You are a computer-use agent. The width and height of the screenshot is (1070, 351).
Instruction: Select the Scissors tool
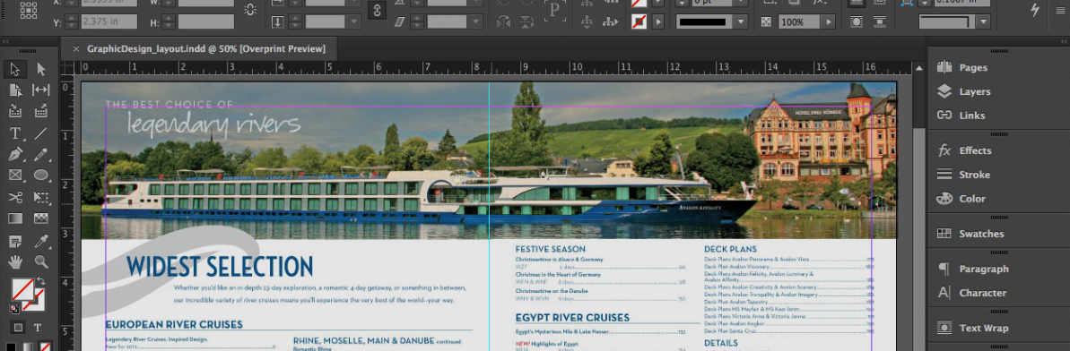tap(15, 198)
